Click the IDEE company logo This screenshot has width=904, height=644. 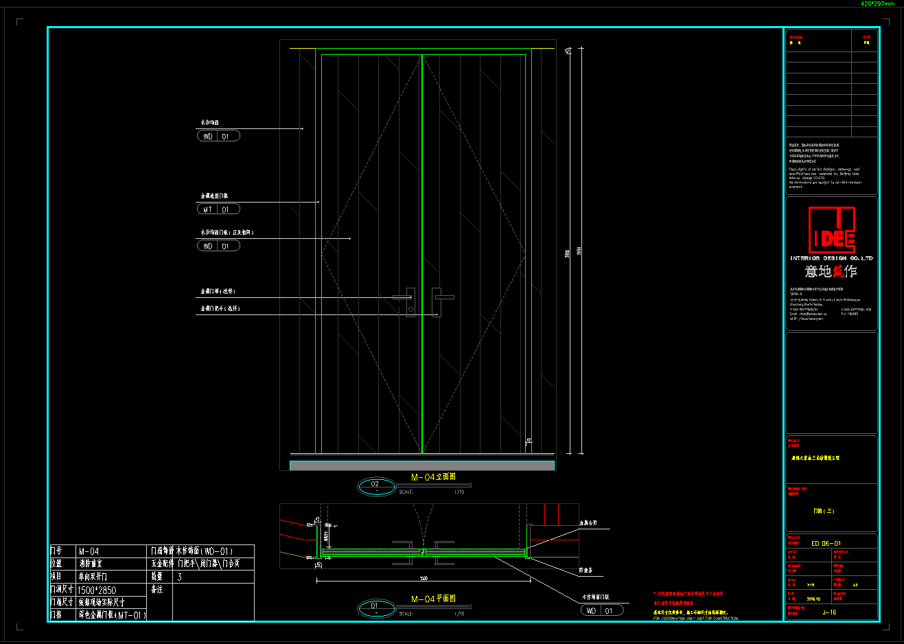click(831, 230)
